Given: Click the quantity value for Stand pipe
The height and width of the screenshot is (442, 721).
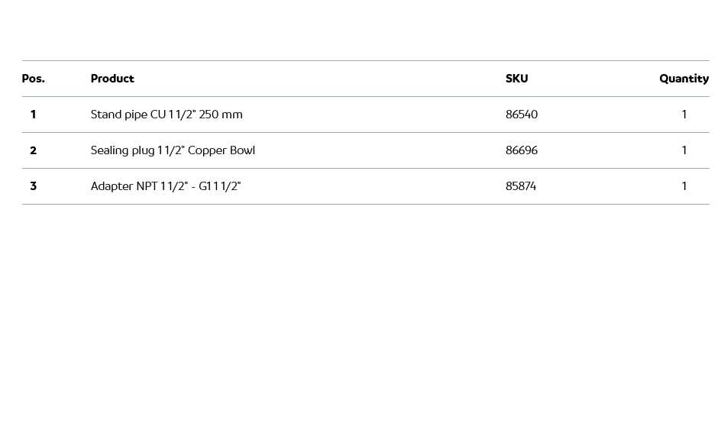Looking at the screenshot, I should pos(684,115).
